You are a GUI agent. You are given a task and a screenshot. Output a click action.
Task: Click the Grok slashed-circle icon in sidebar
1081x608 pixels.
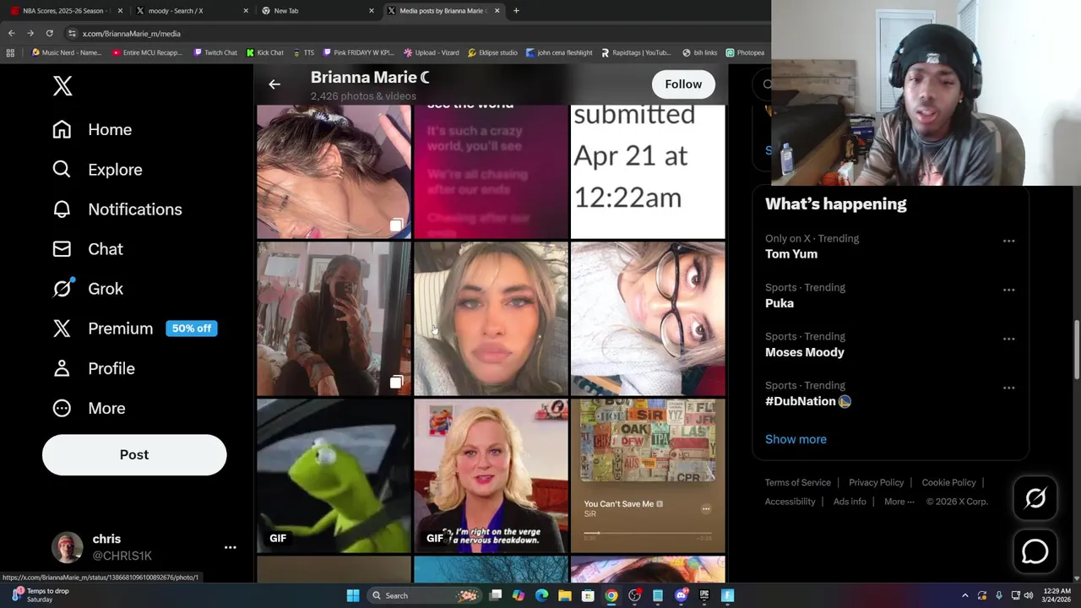click(x=62, y=288)
